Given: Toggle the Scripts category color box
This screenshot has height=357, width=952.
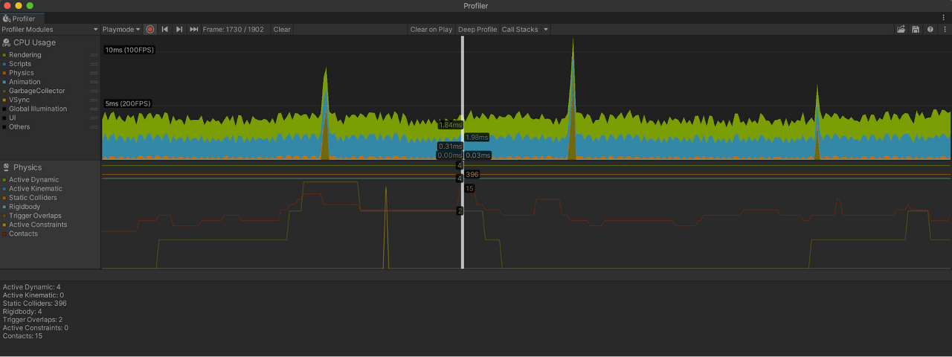Looking at the screenshot, I should pyautogui.click(x=4, y=64).
